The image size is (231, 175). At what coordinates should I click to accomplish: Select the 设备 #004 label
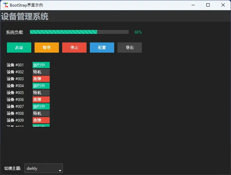point(15,86)
